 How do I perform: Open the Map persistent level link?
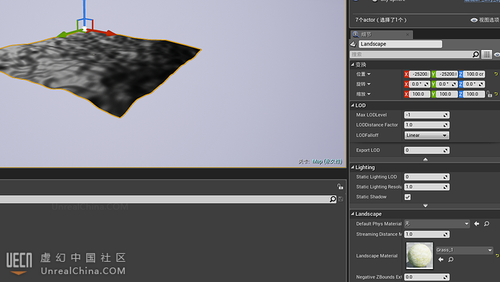click(327, 162)
